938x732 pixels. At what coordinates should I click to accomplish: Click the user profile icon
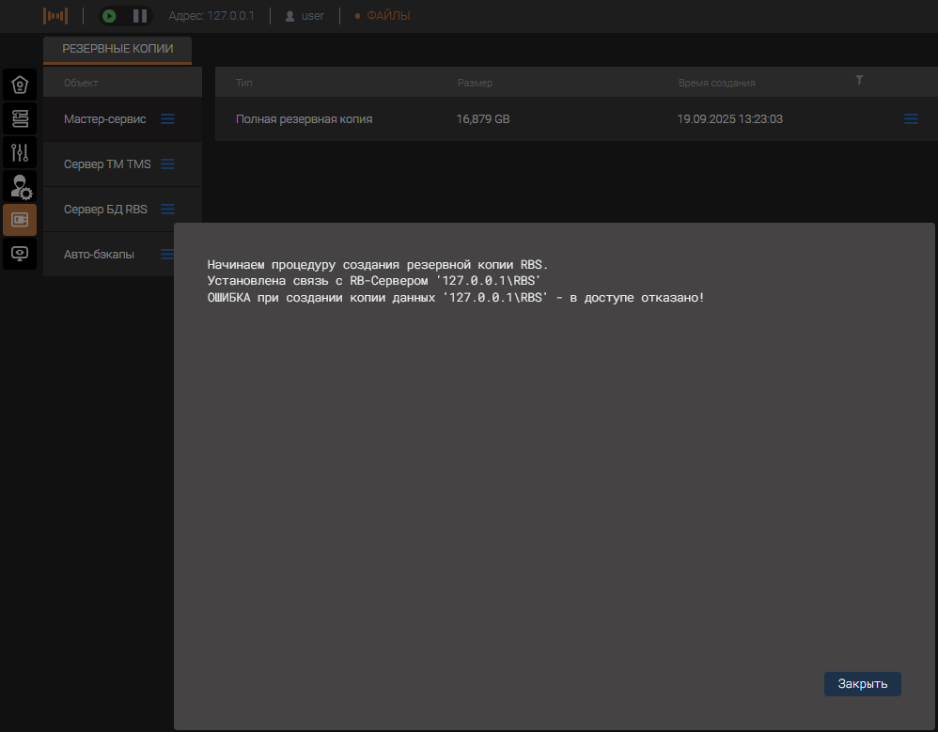pos(289,16)
